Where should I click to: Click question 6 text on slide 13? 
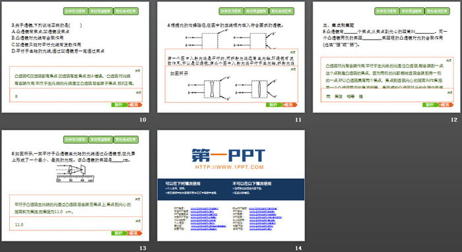coord(74,157)
